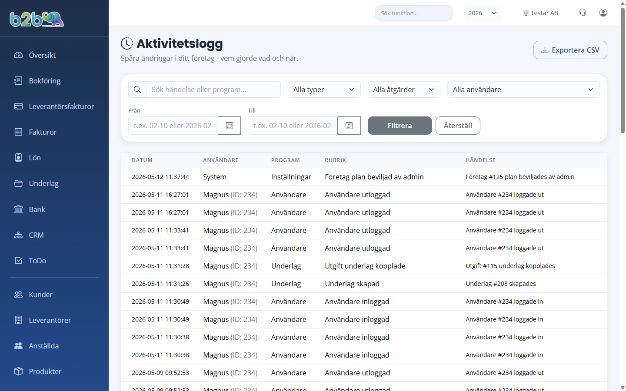Click PROGRAM column header
Viewport: 626px width, 391px height.
pos(286,160)
